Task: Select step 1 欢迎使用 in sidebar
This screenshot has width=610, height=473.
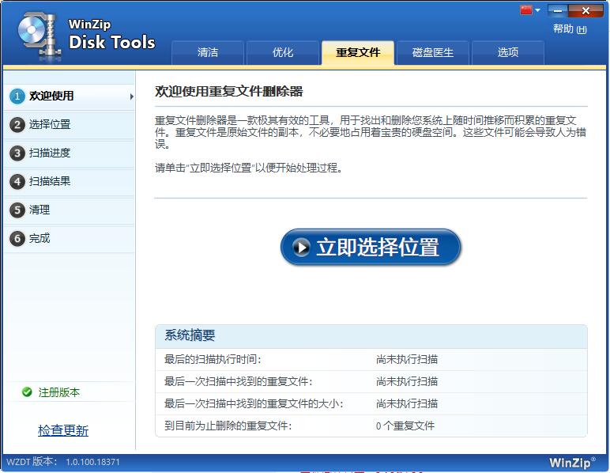Action: point(70,96)
